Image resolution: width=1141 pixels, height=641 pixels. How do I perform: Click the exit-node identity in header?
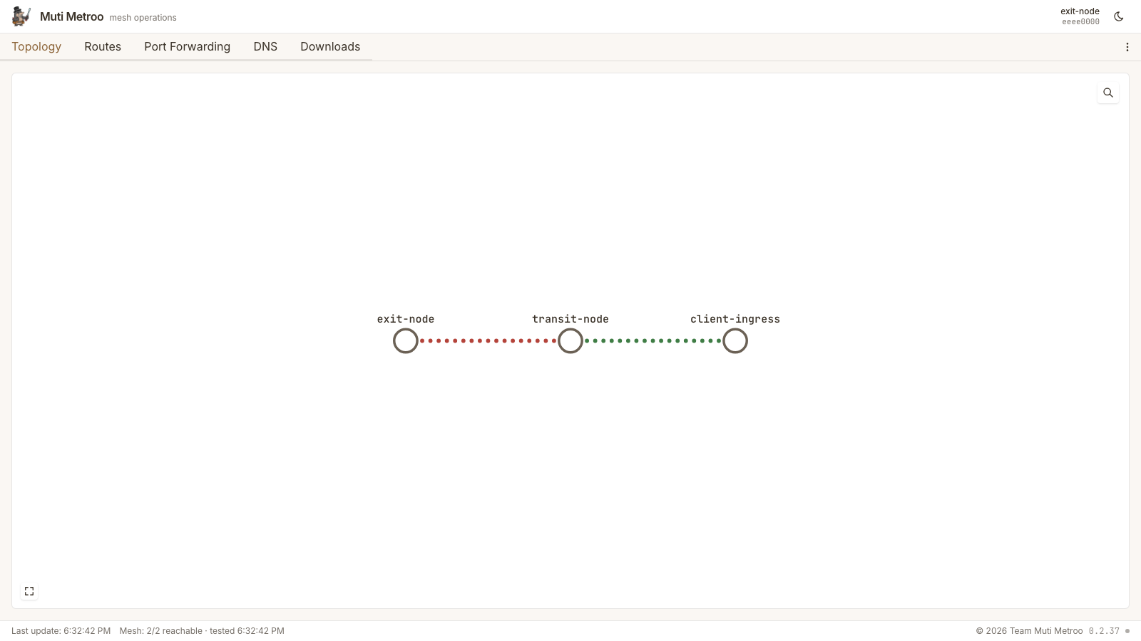point(1080,16)
